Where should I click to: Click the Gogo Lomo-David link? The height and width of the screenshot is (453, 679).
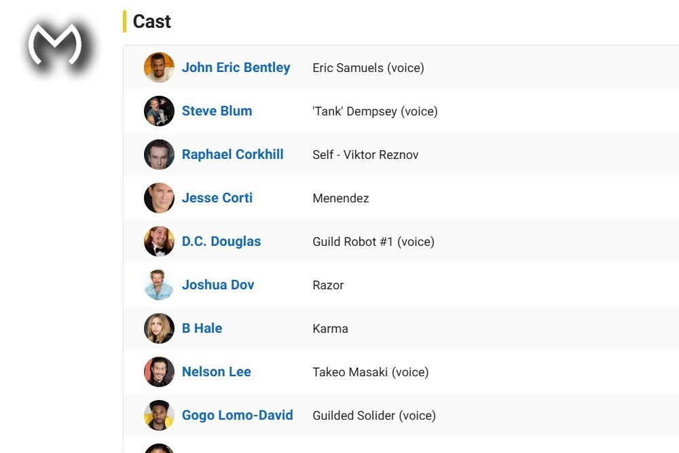238,415
